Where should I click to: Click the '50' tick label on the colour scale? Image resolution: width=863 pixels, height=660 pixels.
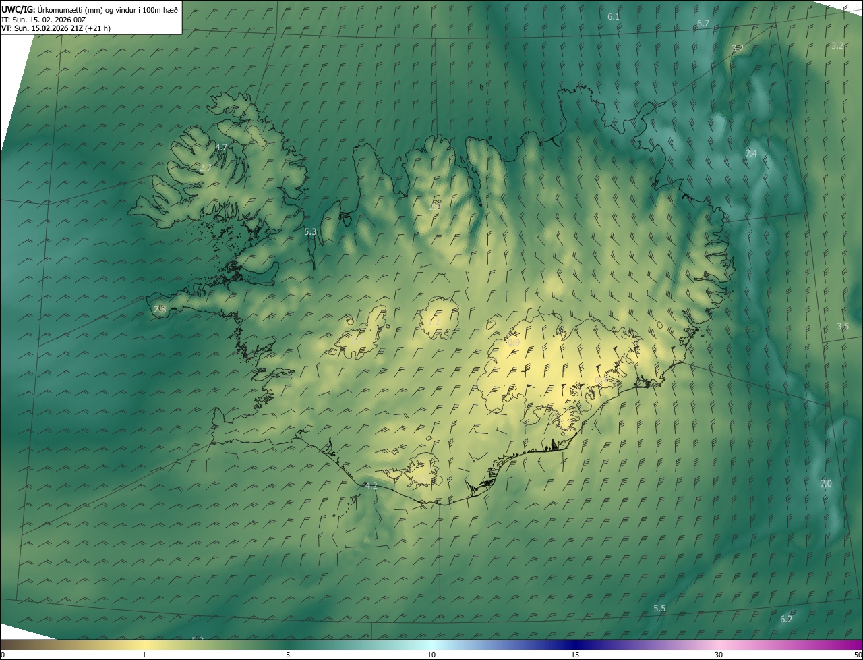pyautogui.click(x=858, y=655)
